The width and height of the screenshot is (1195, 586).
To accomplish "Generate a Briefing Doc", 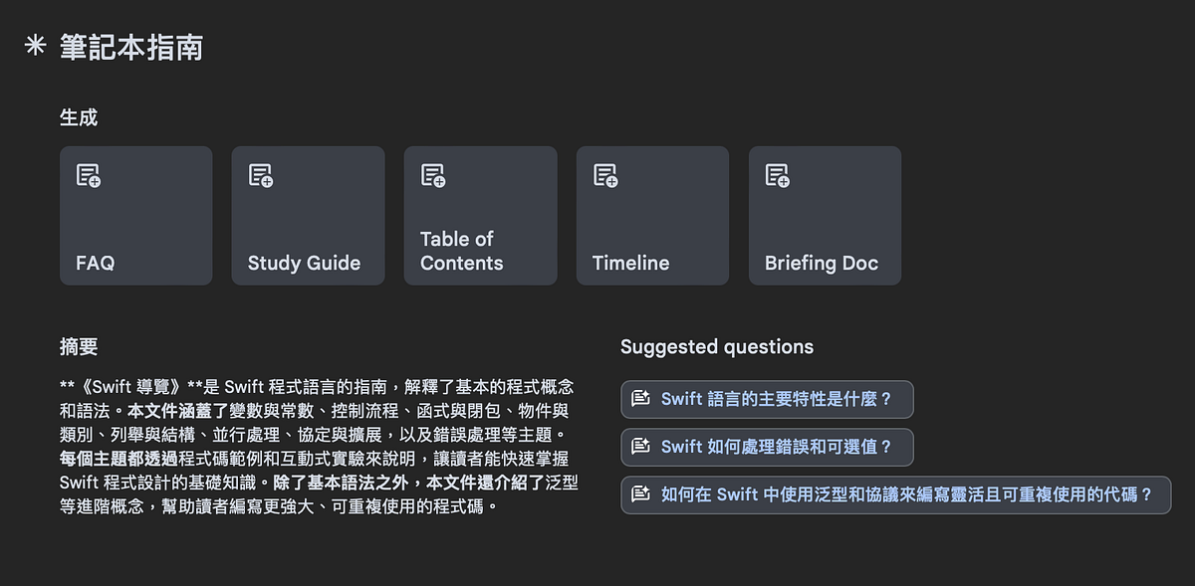I will pos(825,215).
